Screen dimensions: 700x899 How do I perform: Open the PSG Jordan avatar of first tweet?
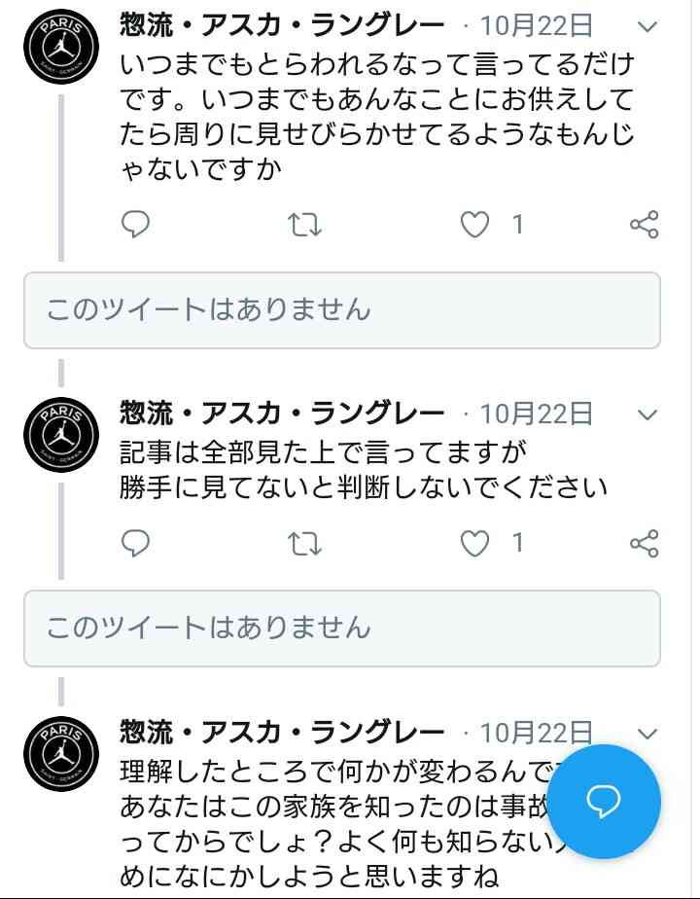pyautogui.click(x=60, y=47)
